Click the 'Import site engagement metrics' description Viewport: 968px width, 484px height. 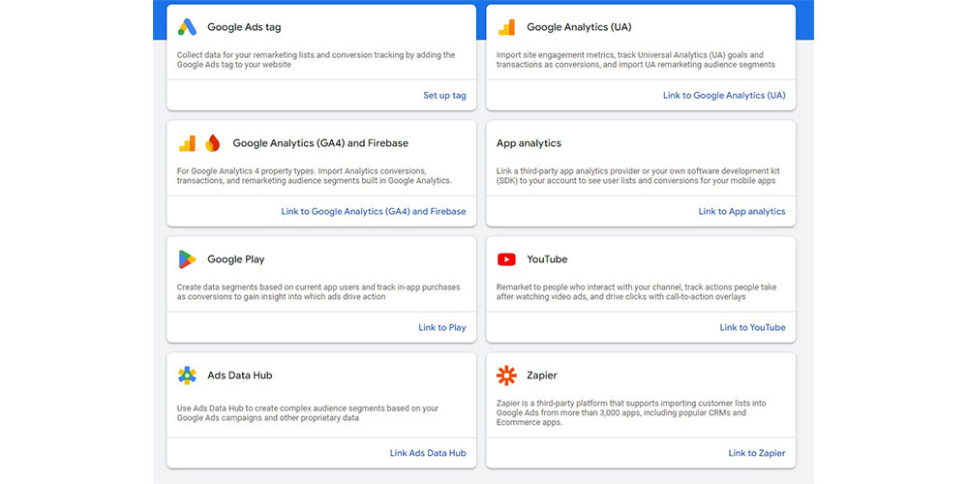[x=636, y=59]
